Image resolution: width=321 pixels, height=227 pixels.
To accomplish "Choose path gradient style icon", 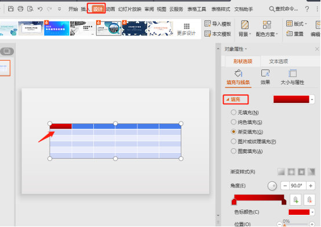I will coord(311,172).
